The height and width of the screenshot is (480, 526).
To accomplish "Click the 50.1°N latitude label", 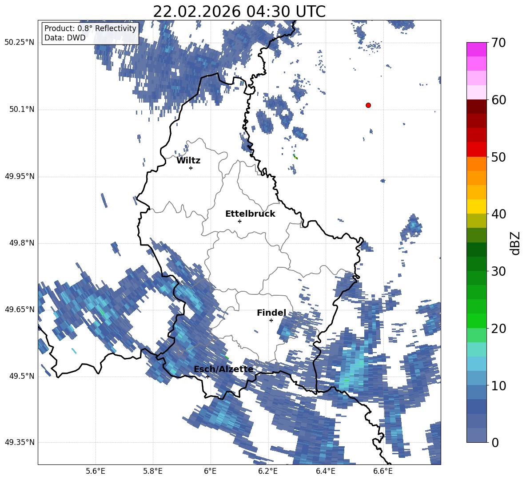I will (x=22, y=109).
